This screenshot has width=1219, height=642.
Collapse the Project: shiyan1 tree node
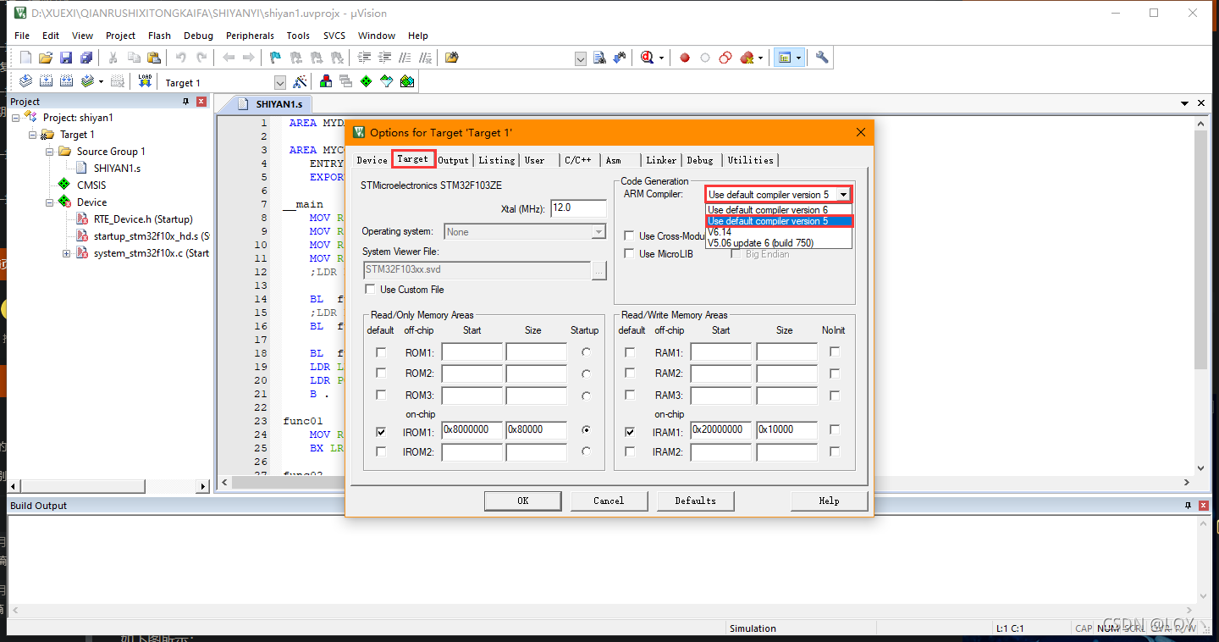point(15,118)
